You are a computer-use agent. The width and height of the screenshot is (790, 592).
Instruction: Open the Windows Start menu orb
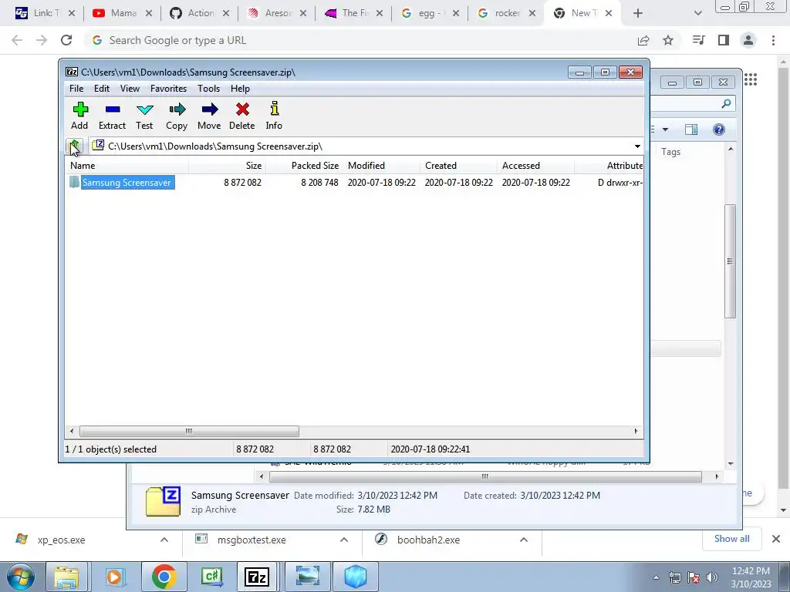pos(20,577)
